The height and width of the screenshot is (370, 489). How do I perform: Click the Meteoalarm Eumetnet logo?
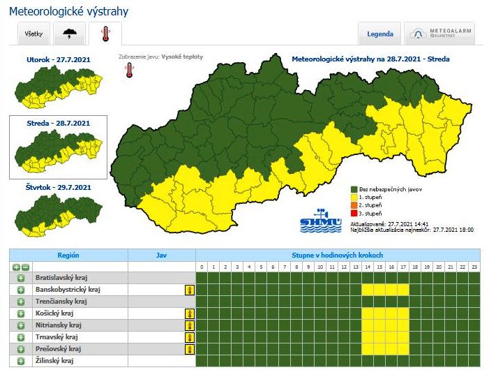point(442,34)
